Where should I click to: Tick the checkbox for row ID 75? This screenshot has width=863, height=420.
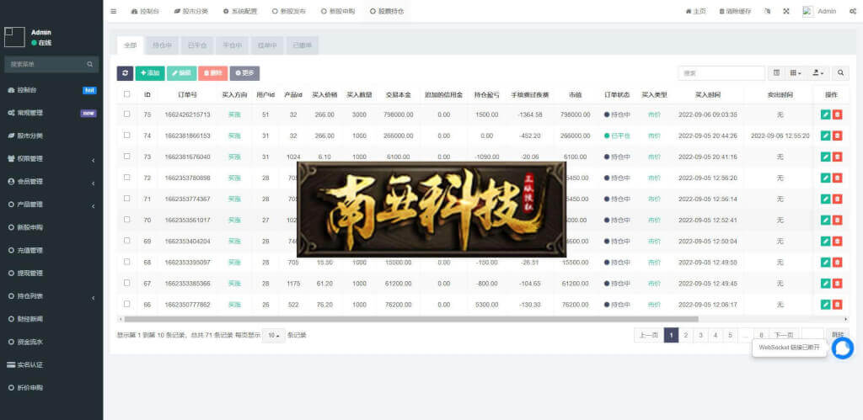coord(127,114)
